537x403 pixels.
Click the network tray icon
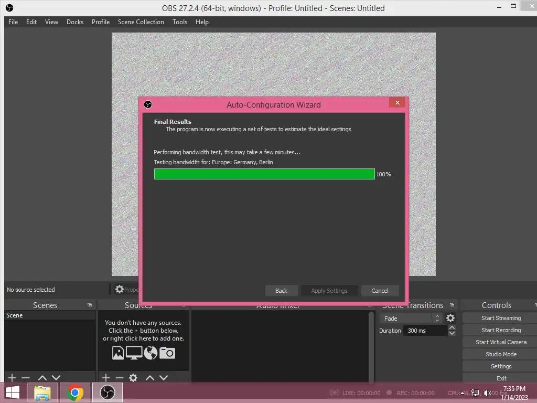point(475,393)
